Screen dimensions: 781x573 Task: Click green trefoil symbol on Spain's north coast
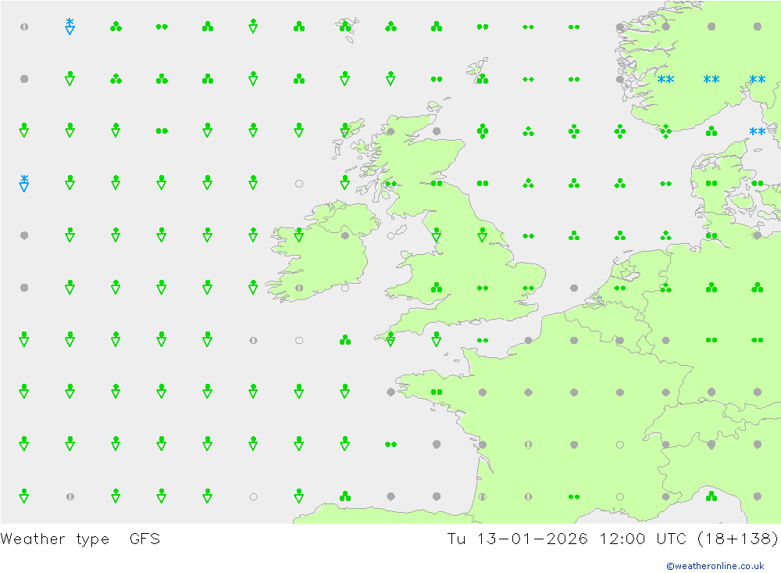coord(345,496)
